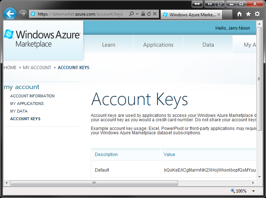Open favorites with the star icon
This screenshot has width=266, height=198.
click(x=248, y=14)
